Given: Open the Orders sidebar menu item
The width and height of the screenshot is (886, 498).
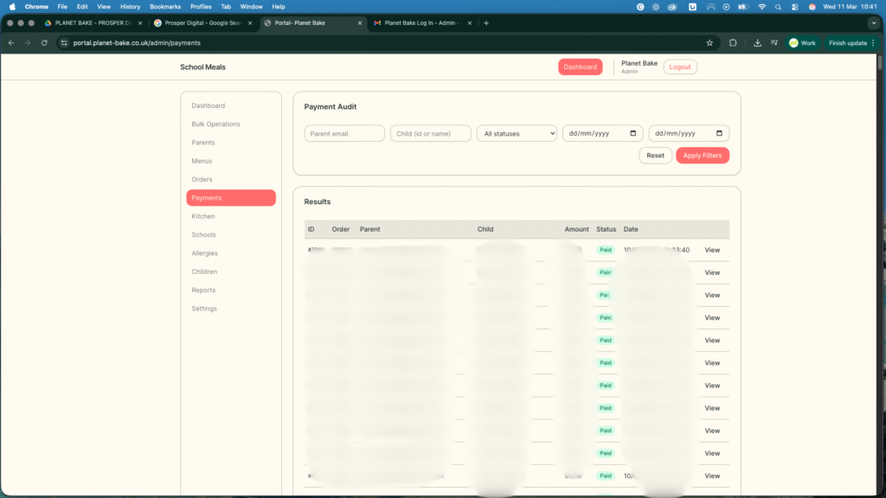Looking at the screenshot, I should [202, 180].
